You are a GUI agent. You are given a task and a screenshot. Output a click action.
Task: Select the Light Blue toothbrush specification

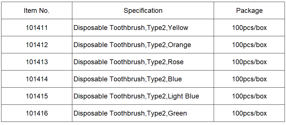(143, 96)
